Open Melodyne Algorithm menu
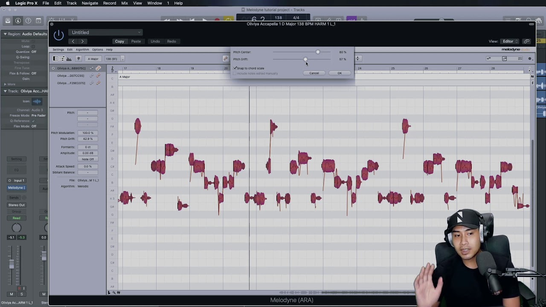 click(82, 49)
